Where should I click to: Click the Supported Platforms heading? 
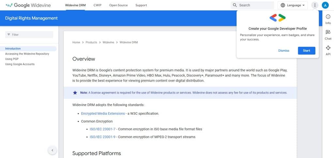(x=97, y=153)
